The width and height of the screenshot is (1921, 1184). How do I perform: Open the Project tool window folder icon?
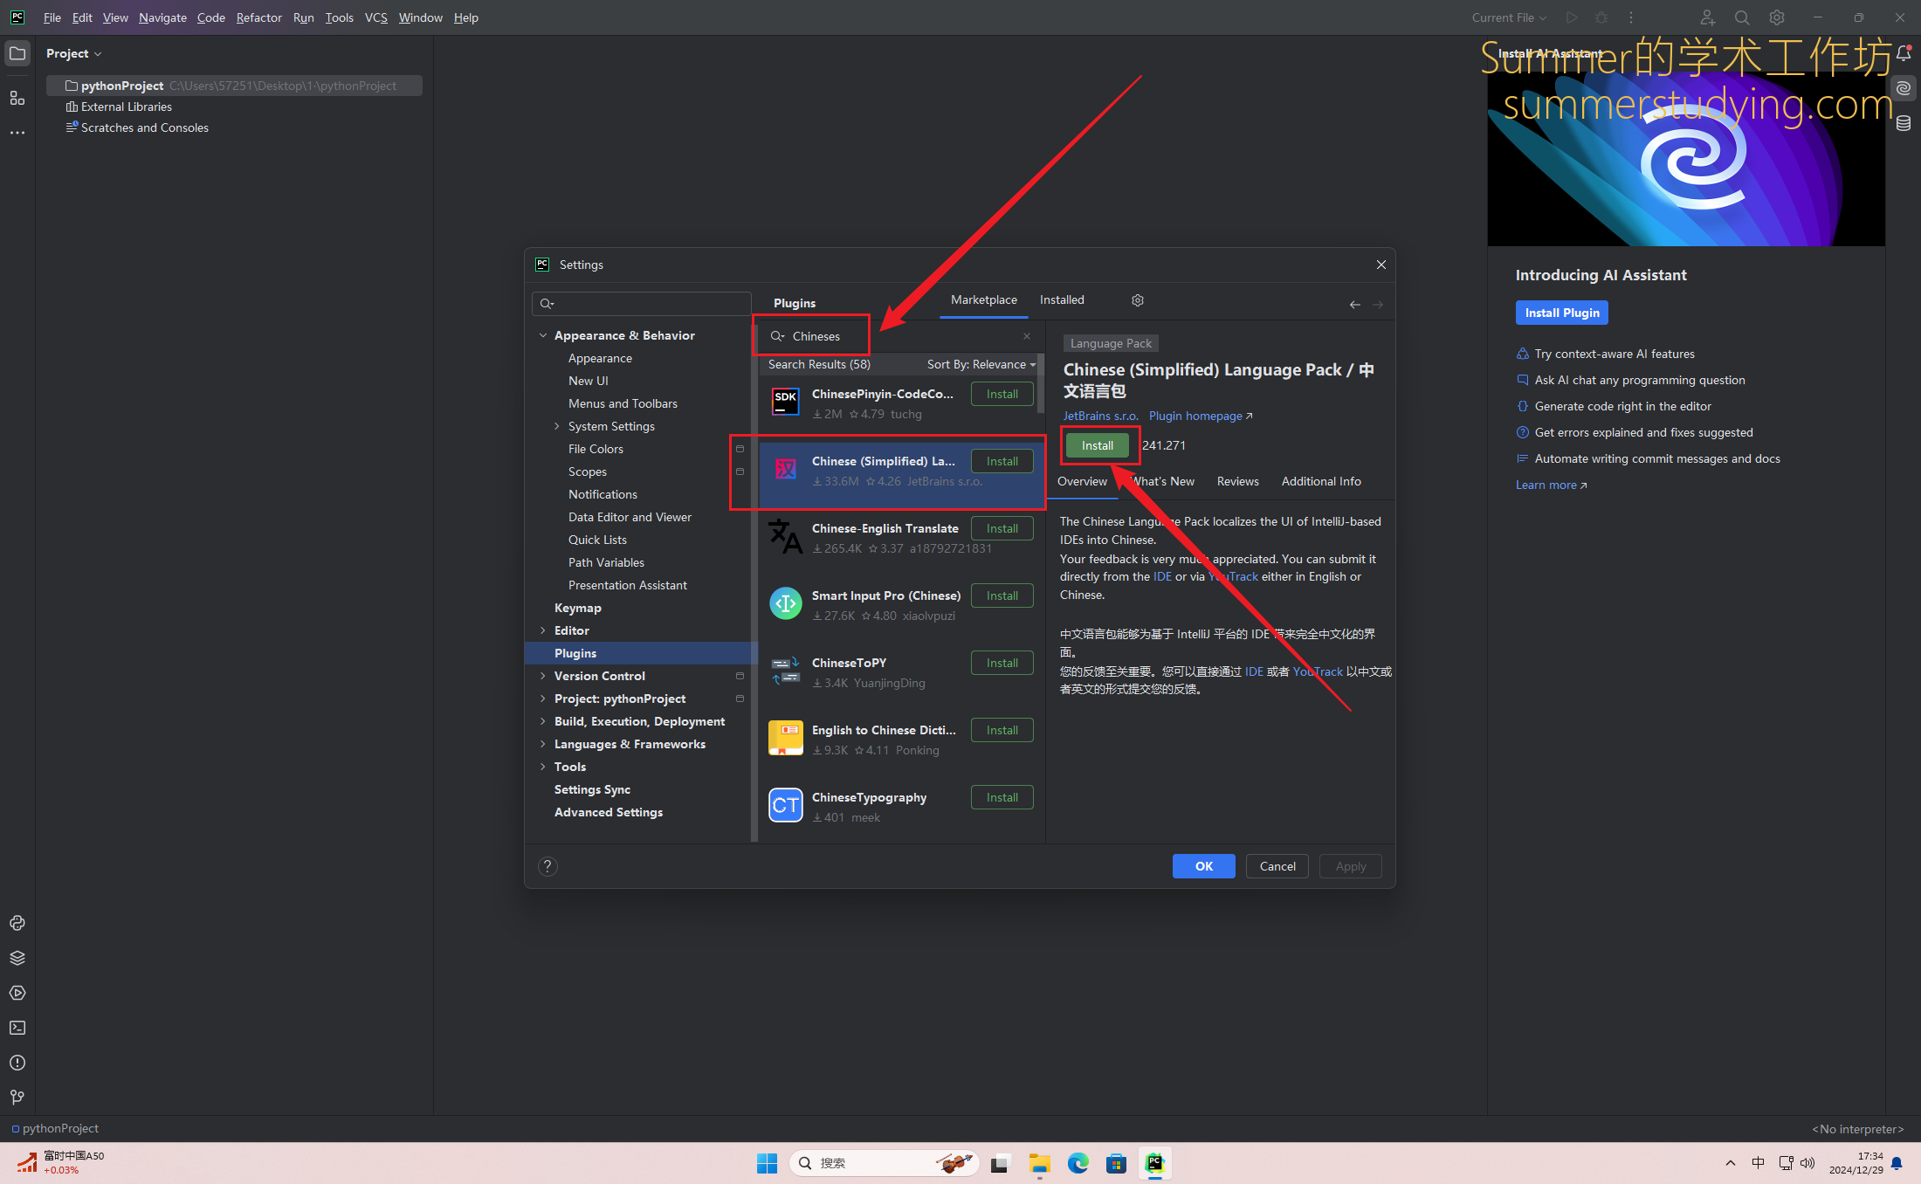pos(17,53)
